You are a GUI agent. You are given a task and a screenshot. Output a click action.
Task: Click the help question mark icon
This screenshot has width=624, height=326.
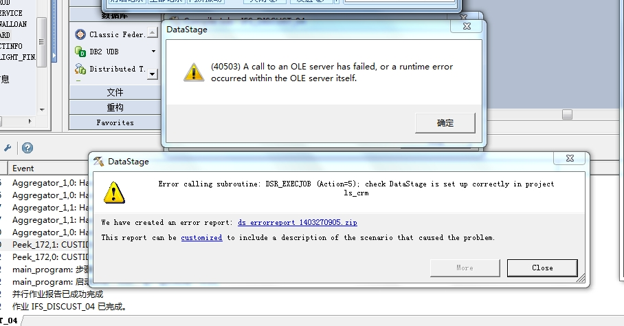(27, 148)
